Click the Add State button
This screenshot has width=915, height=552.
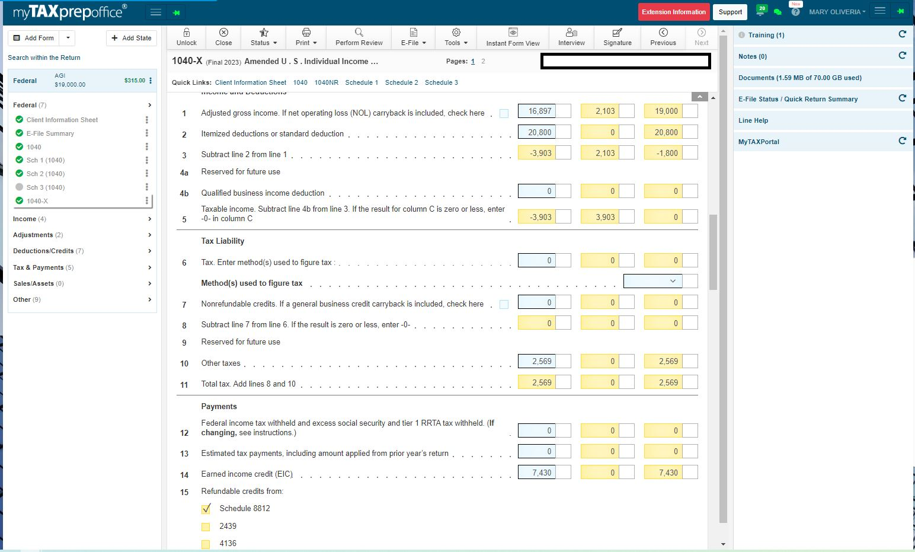[132, 38]
